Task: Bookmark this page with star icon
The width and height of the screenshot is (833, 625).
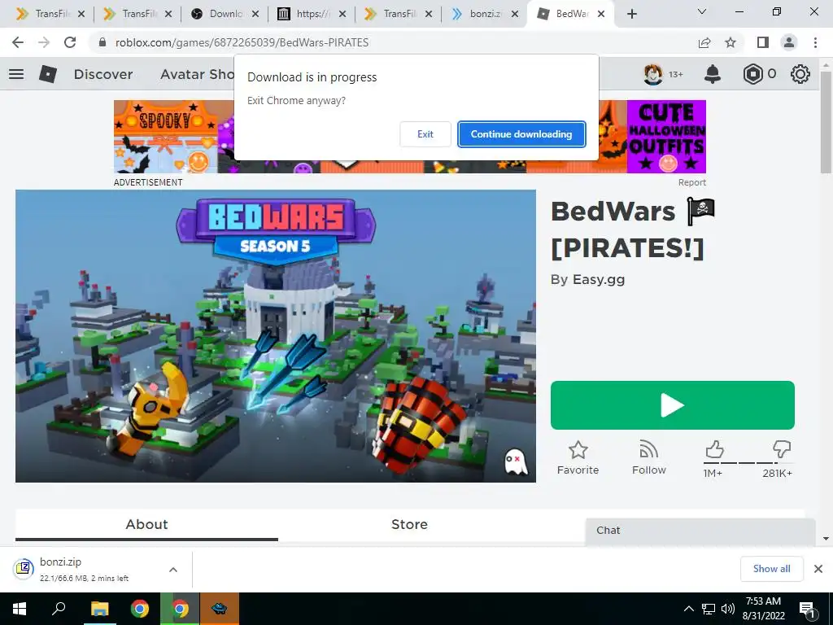Action: click(731, 42)
